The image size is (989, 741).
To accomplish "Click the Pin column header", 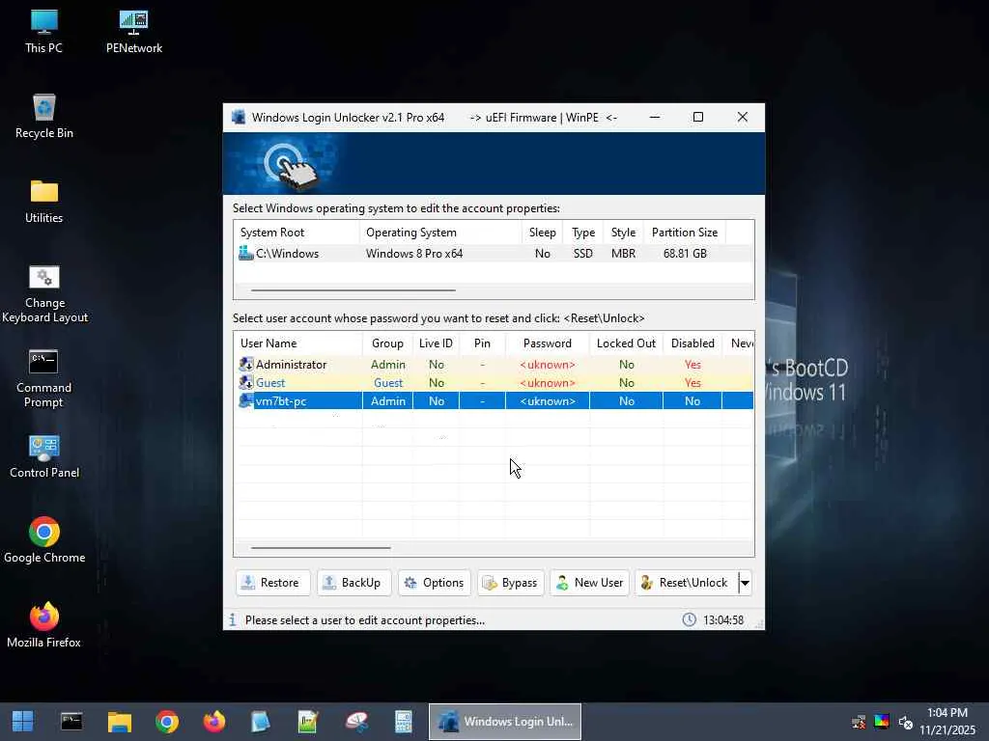I will pyautogui.click(x=482, y=343).
